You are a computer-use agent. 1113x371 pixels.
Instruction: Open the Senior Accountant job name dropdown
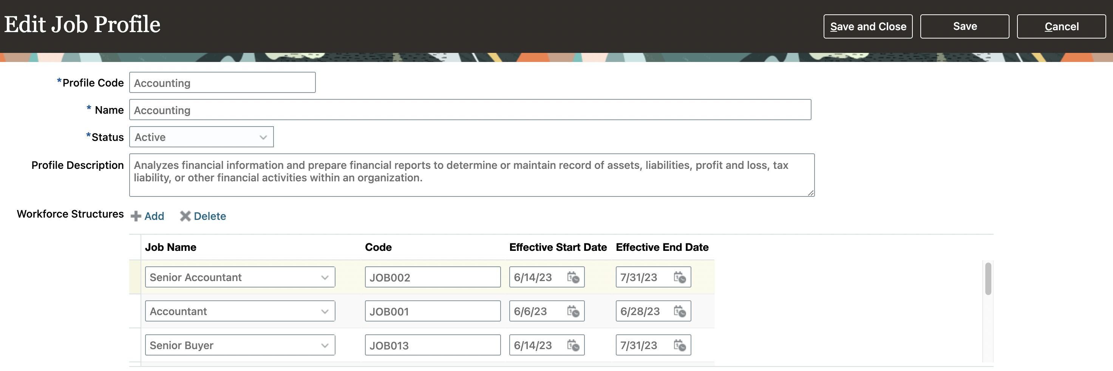click(x=325, y=277)
